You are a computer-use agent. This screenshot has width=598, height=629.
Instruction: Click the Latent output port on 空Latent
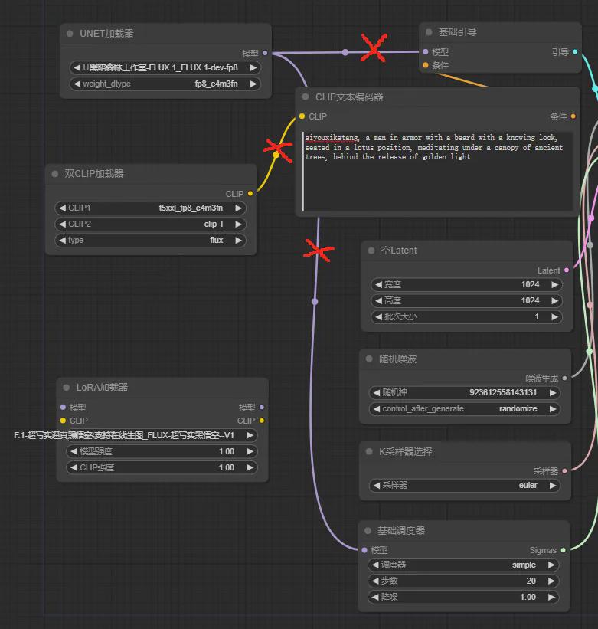click(566, 270)
